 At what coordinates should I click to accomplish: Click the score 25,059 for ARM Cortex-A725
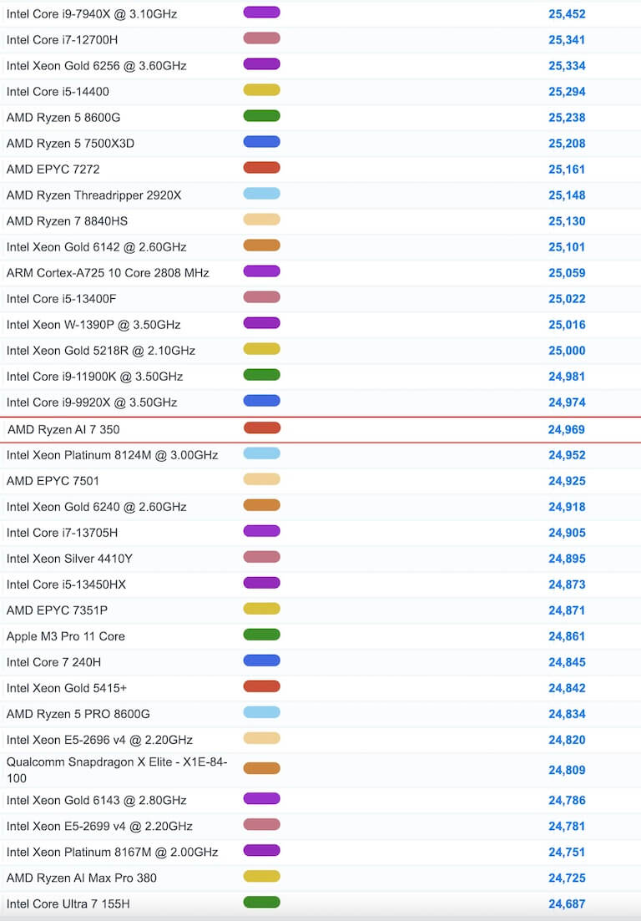[x=567, y=272]
